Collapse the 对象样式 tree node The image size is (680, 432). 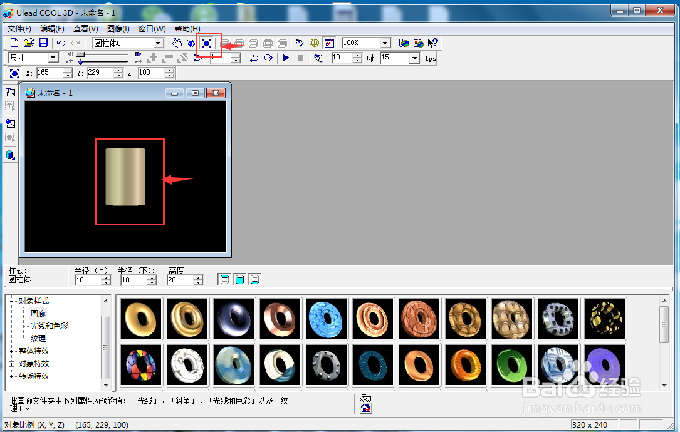[12, 301]
